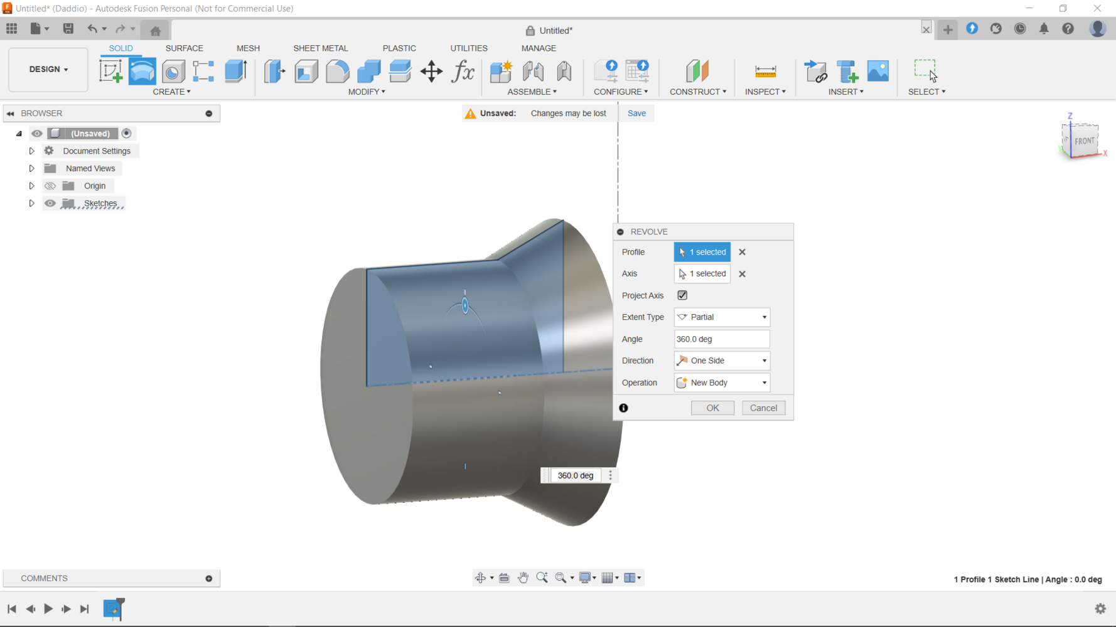Expand the Sketches node
The height and width of the screenshot is (627, 1116).
pyautogui.click(x=31, y=204)
